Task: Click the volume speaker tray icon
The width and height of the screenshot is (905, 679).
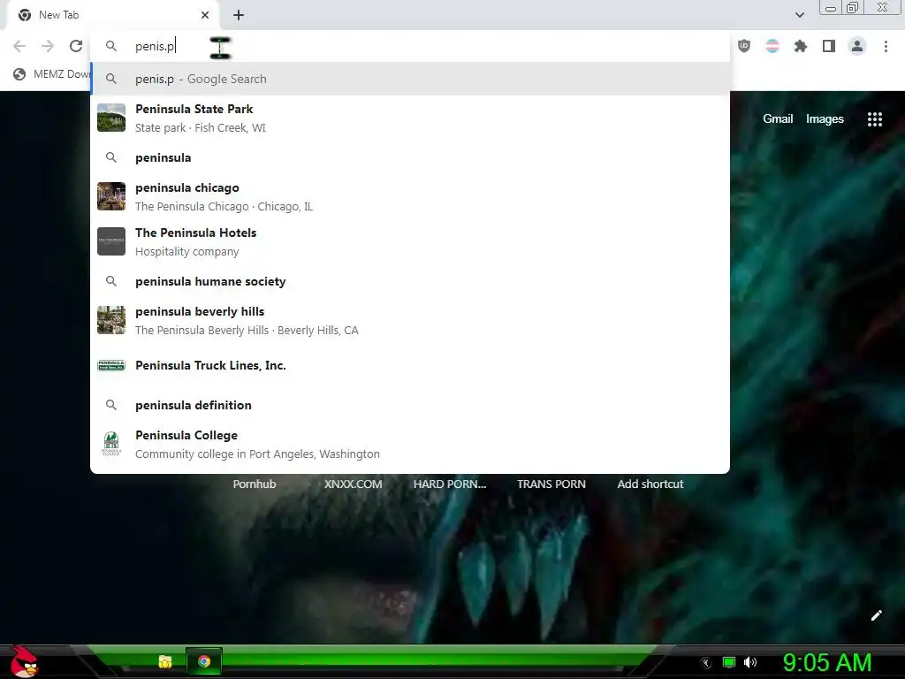Action: [x=750, y=662]
